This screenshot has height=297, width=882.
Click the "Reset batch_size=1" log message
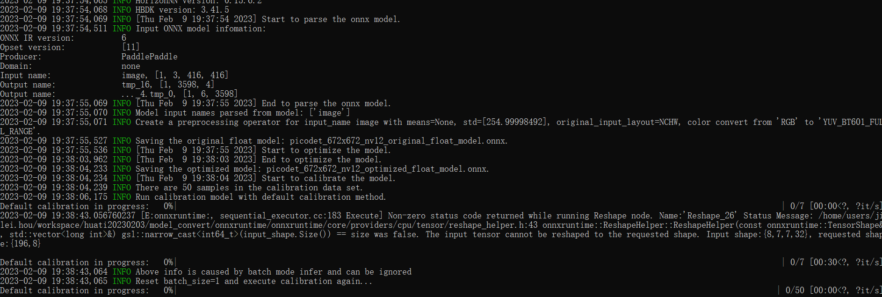[254, 281]
